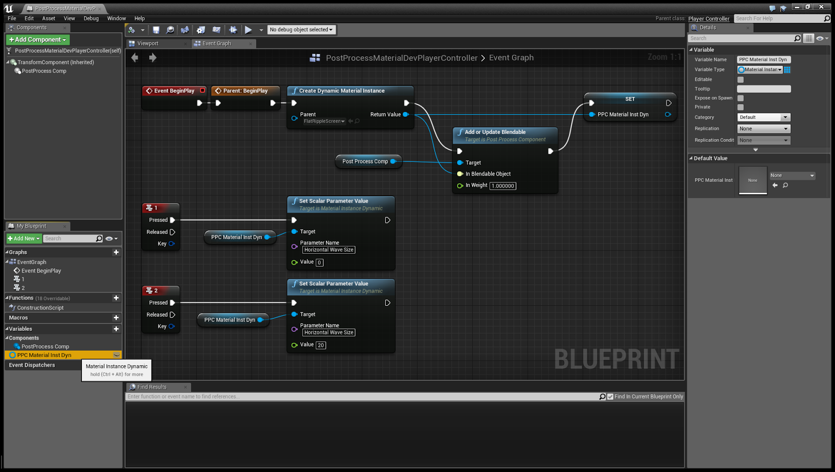
Task: Open the Event BeginPlay graph entry
Action: [40, 270]
